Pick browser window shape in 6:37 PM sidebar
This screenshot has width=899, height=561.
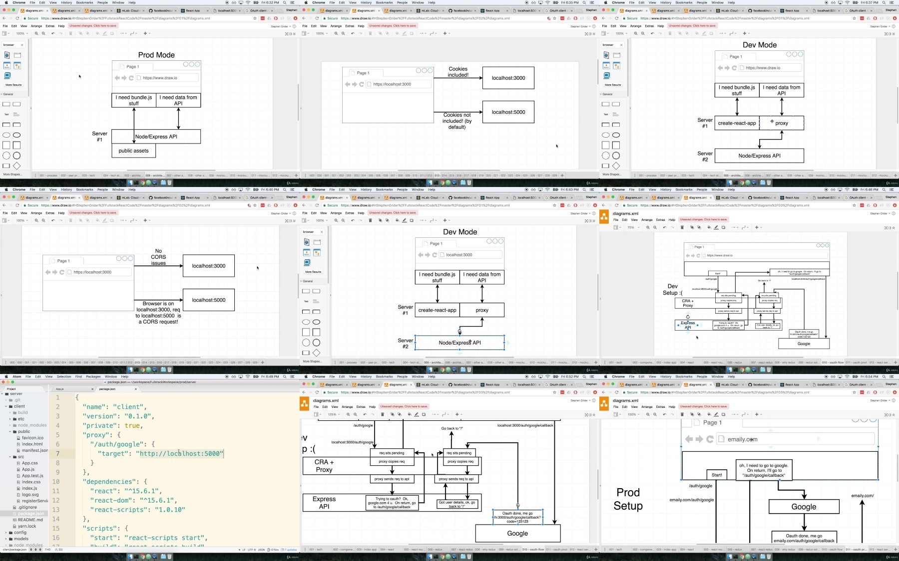click(617, 55)
